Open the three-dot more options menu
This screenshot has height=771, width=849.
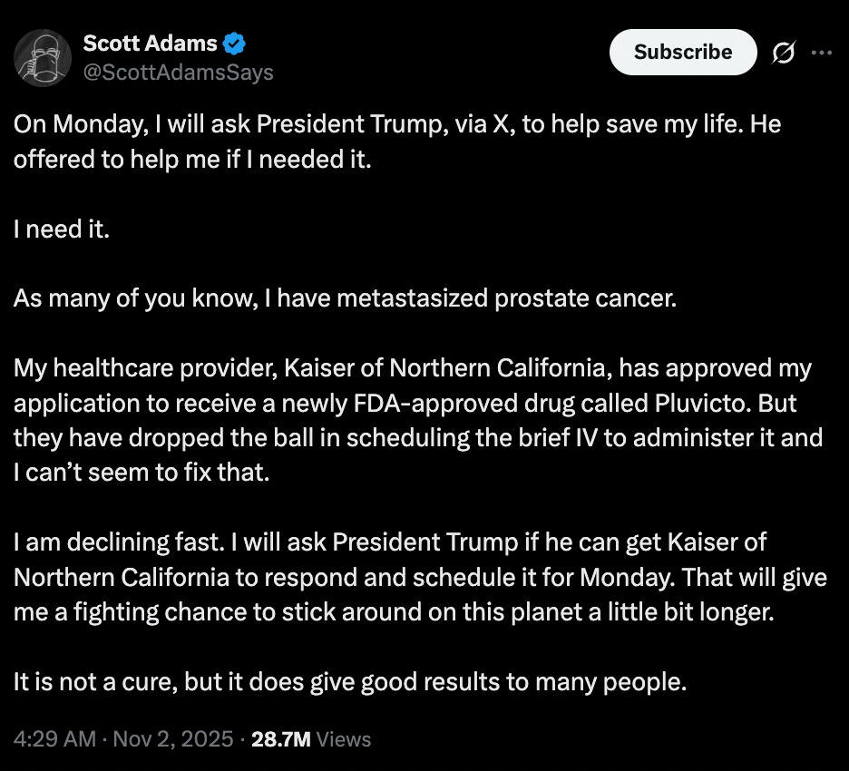point(822,54)
